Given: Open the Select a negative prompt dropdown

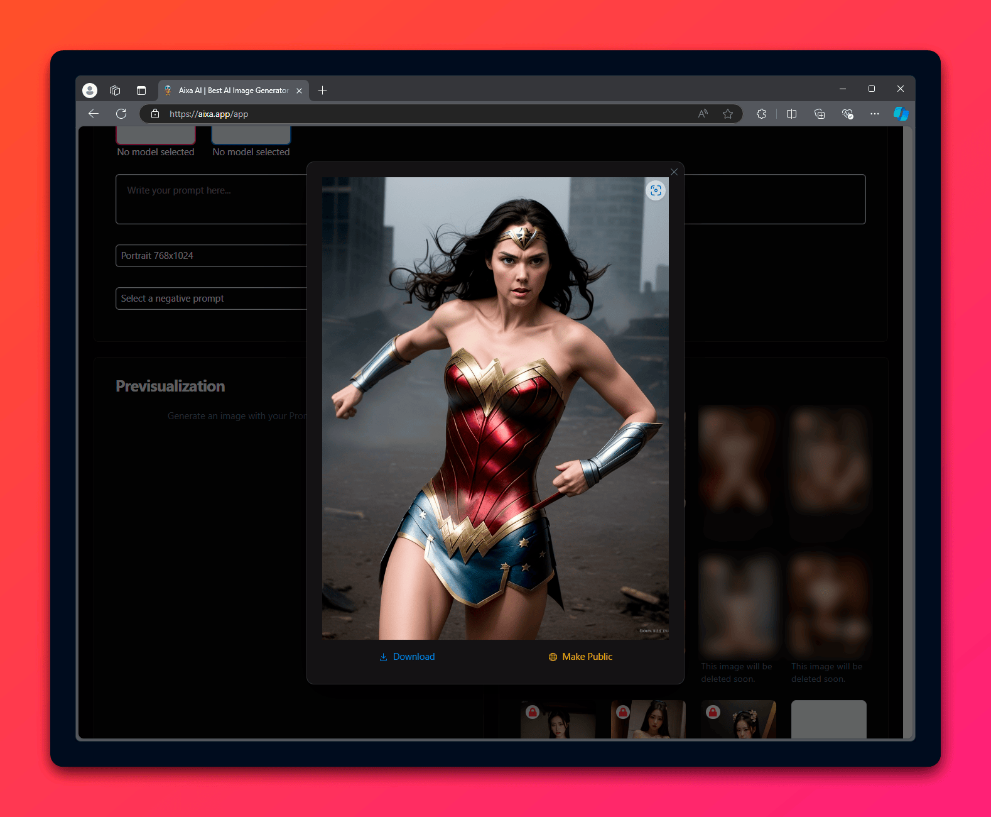Looking at the screenshot, I should 211,299.
